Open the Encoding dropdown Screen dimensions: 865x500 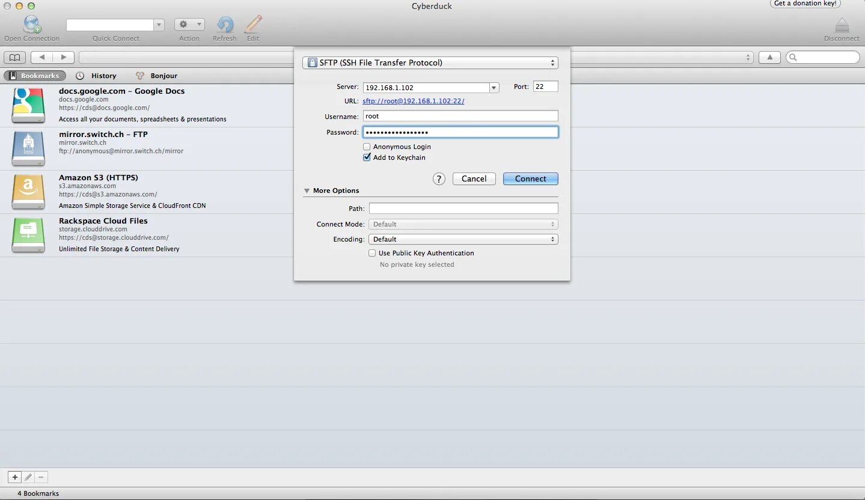463,239
